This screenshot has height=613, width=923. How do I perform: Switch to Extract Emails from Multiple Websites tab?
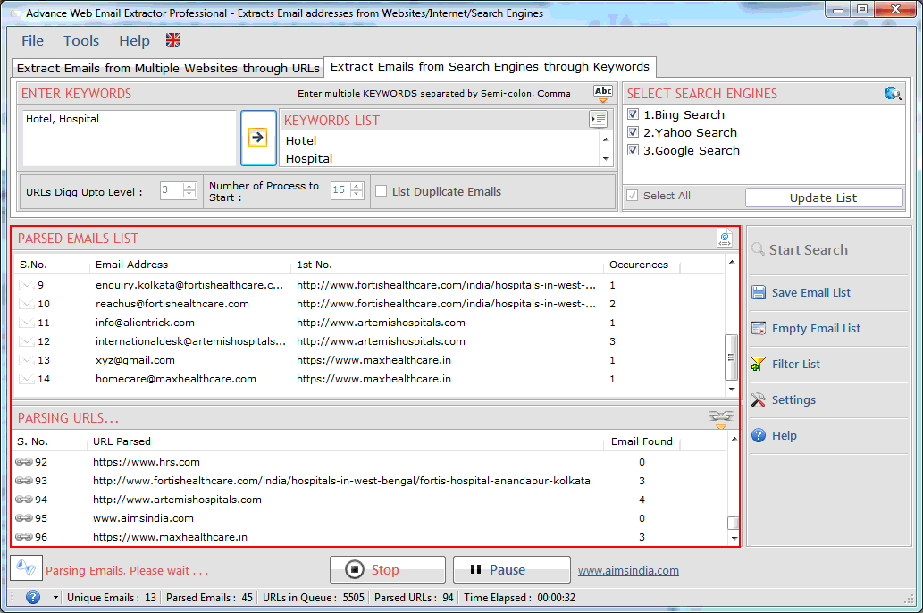click(168, 68)
